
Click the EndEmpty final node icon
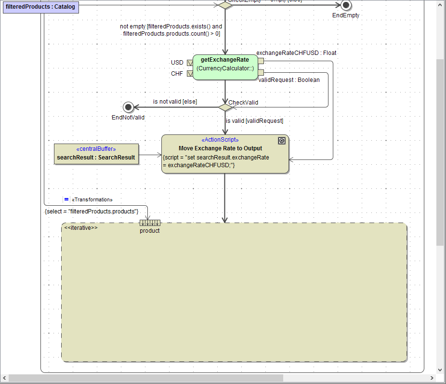345,5
